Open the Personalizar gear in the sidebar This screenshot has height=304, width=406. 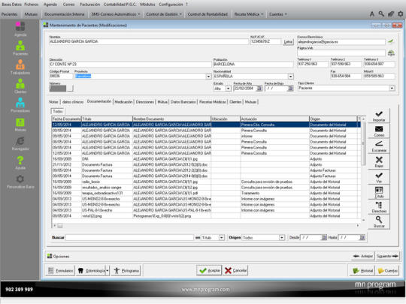pyautogui.click(x=20, y=182)
